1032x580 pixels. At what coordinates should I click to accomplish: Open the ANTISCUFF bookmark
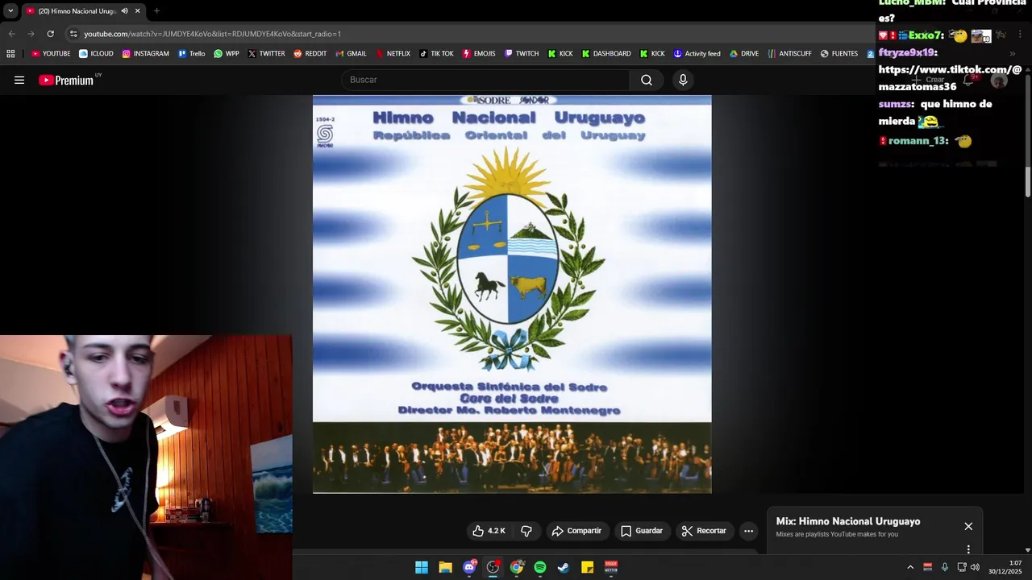pyautogui.click(x=789, y=54)
